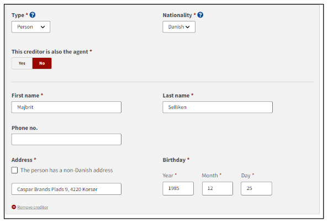328x223 pixels.
Task: Click the non-Danish address checkbox label text
Action: (66, 170)
